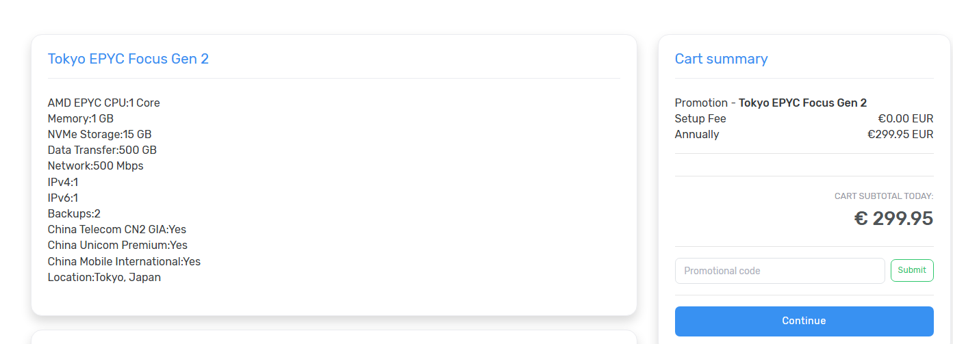Click the Setup Fee €0.00 EUR amount

pyautogui.click(x=906, y=118)
